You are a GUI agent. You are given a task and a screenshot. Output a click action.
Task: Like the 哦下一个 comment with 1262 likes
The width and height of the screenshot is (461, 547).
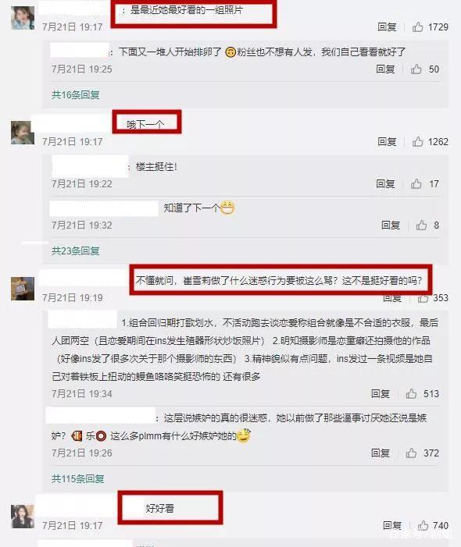[418, 142]
